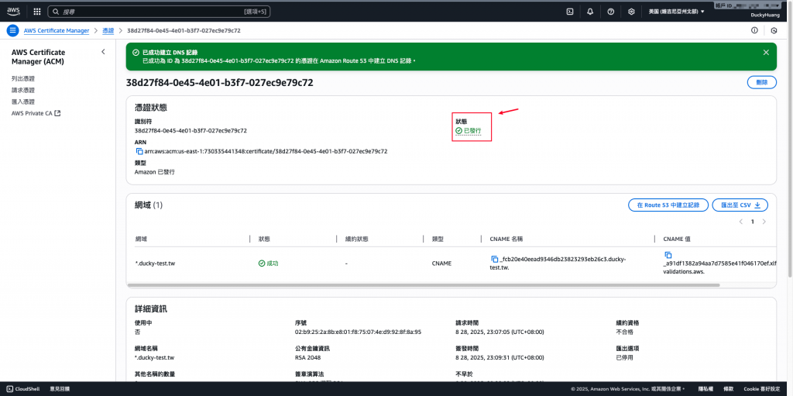Open the notifications bell
Image resolution: width=793 pixels, height=396 pixels.
(x=590, y=11)
